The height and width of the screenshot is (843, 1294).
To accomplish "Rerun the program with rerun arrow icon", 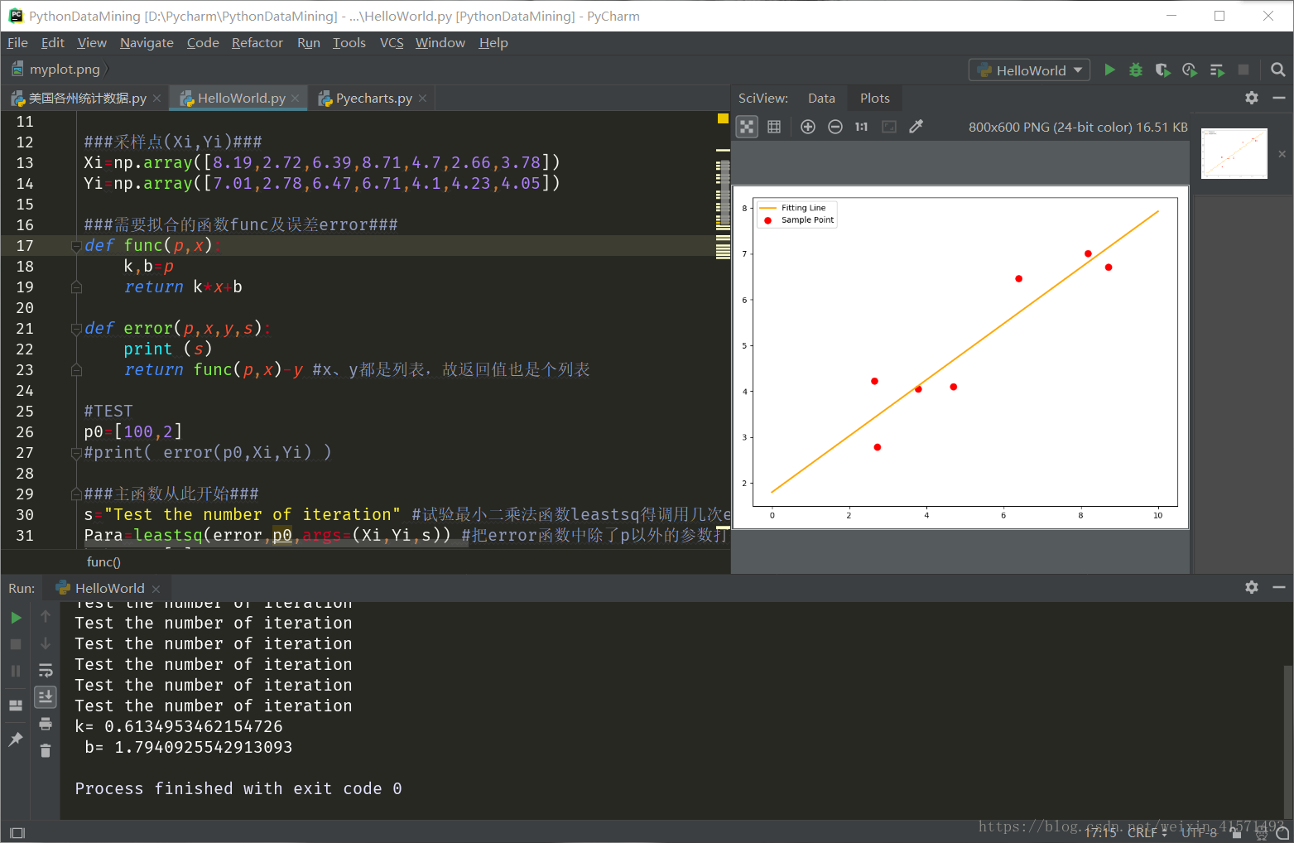I will click(x=16, y=616).
